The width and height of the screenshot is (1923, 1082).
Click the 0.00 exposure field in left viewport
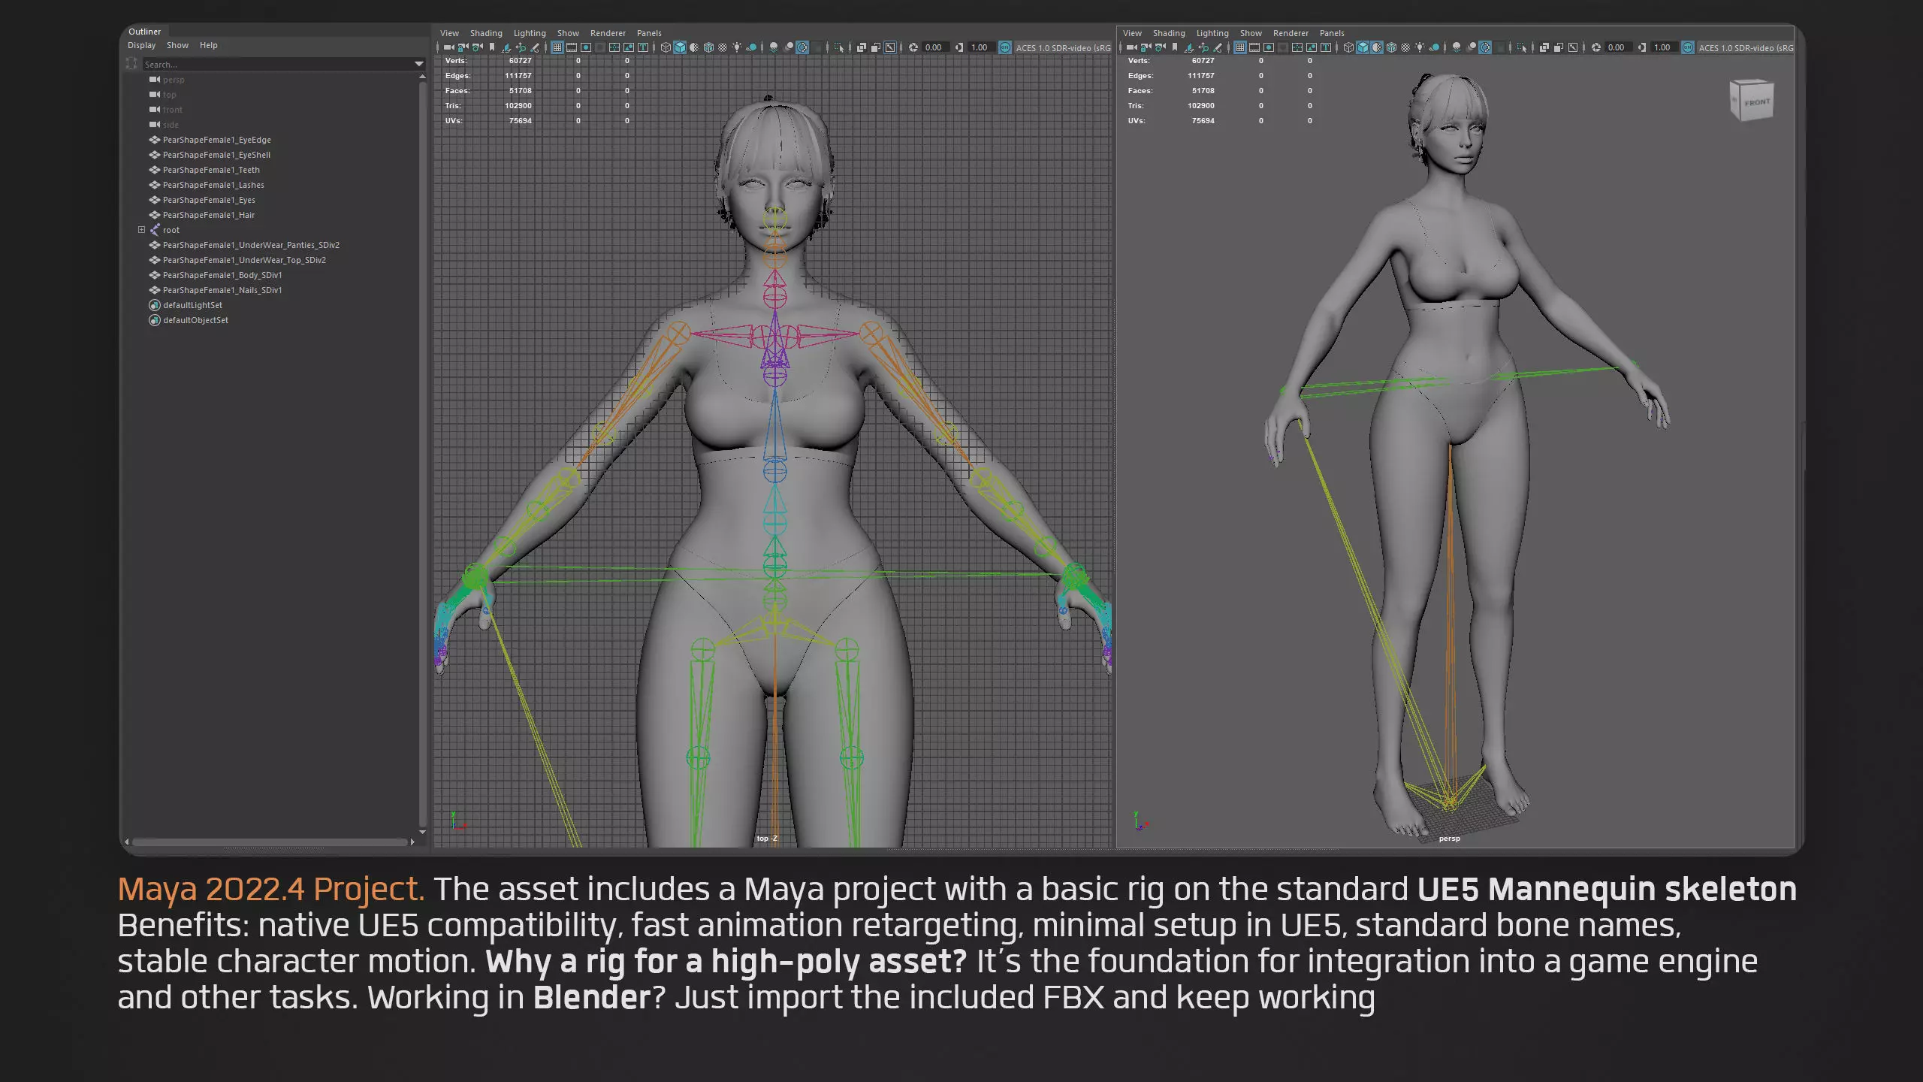pyautogui.click(x=934, y=47)
